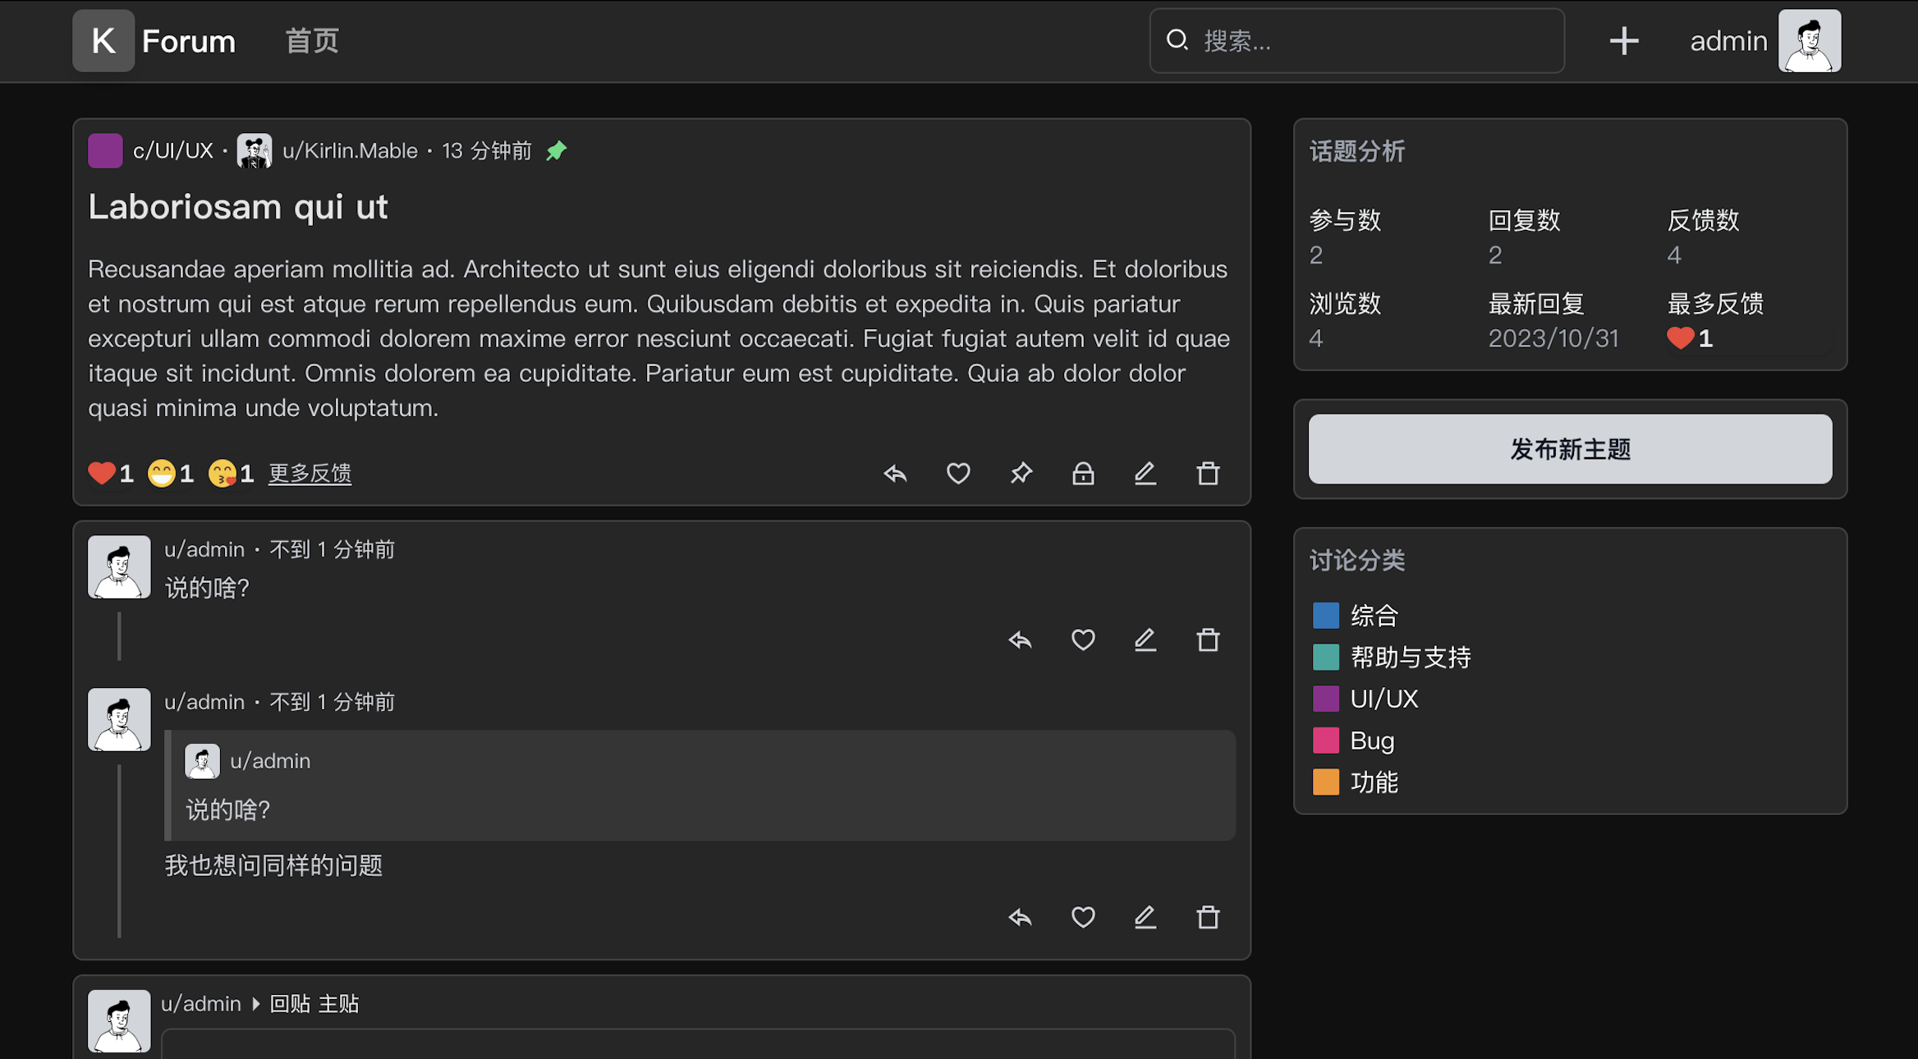Open the UI/UX category in sidebar
The image size is (1918, 1059).
[x=1383, y=699]
